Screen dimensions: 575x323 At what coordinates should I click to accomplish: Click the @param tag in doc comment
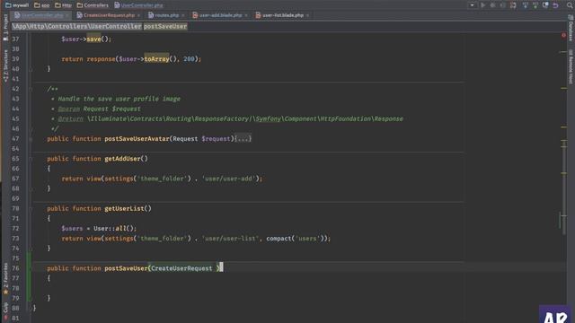click(68, 109)
